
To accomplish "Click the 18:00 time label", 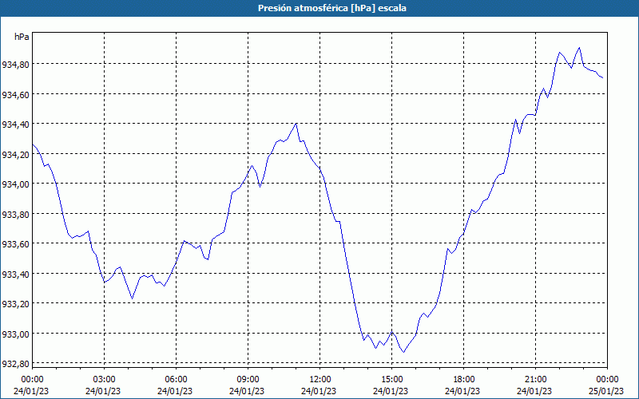I will pyautogui.click(x=464, y=380).
